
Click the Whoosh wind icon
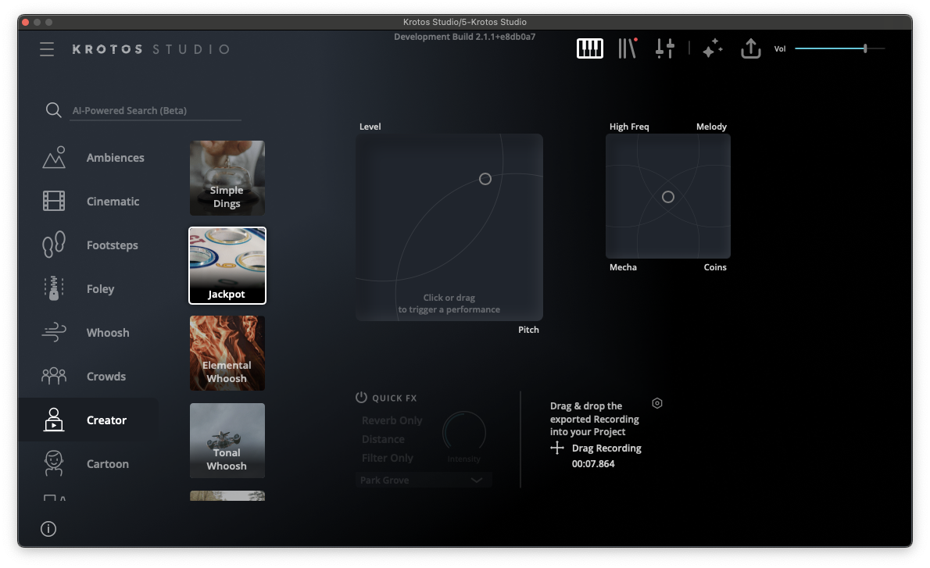(54, 333)
